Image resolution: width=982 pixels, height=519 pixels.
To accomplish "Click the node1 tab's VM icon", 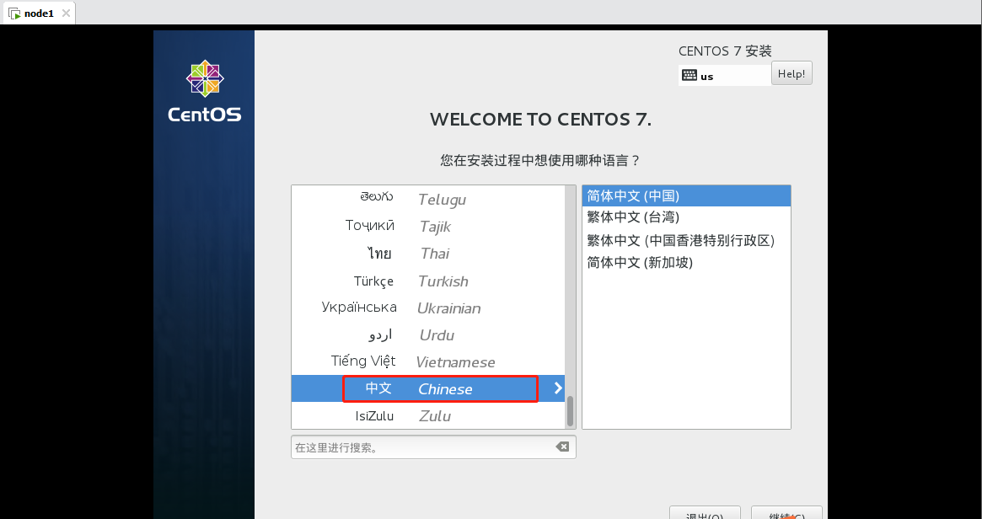I will (x=15, y=13).
